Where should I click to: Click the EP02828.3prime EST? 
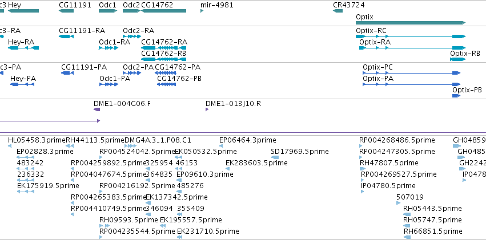pos(26,157)
